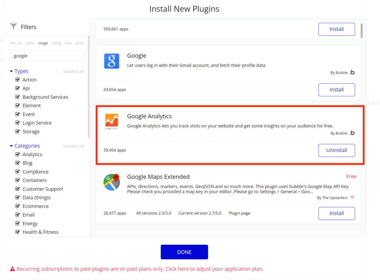Click the 28,477 apps count

pyautogui.click(x=115, y=213)
